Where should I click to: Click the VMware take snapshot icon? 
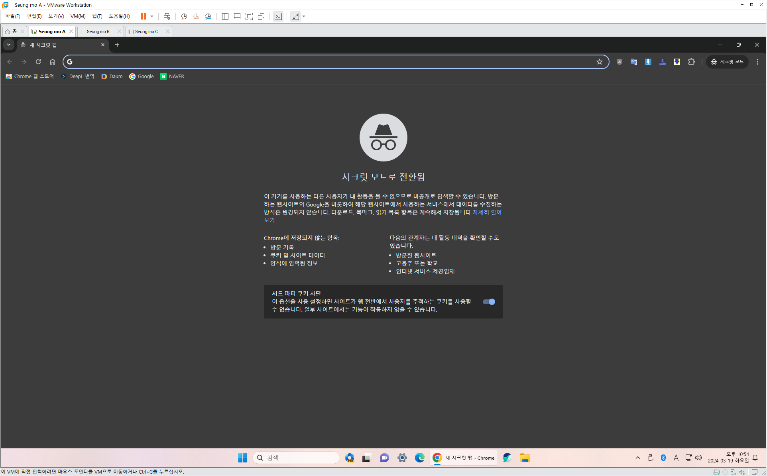click(184, 16)
